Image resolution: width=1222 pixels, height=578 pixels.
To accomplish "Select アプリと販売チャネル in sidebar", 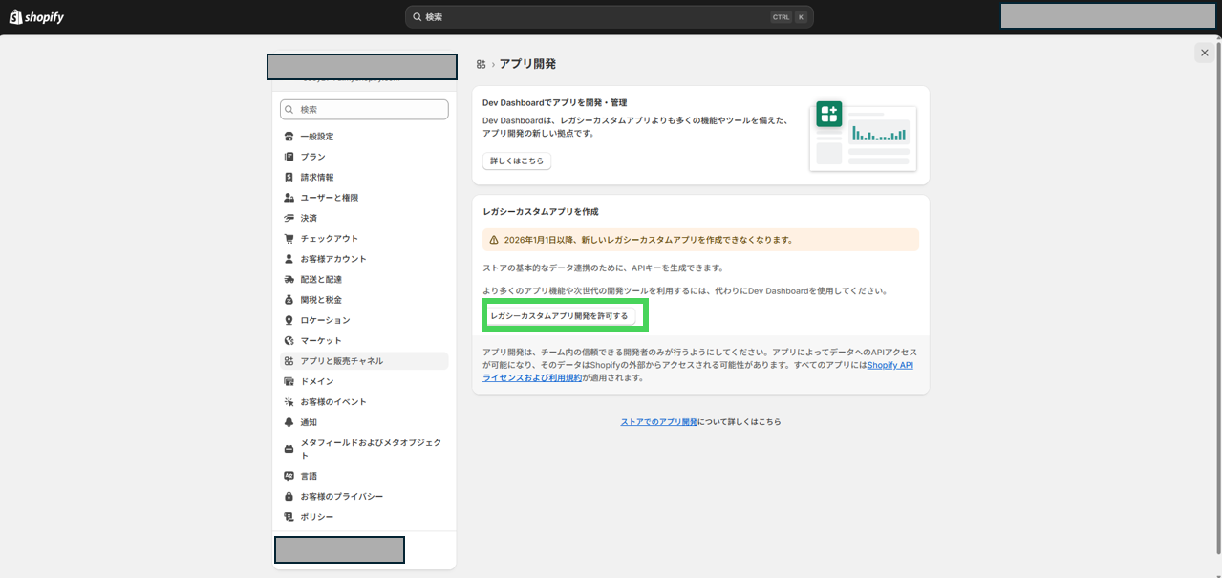I will coord(341,361).
